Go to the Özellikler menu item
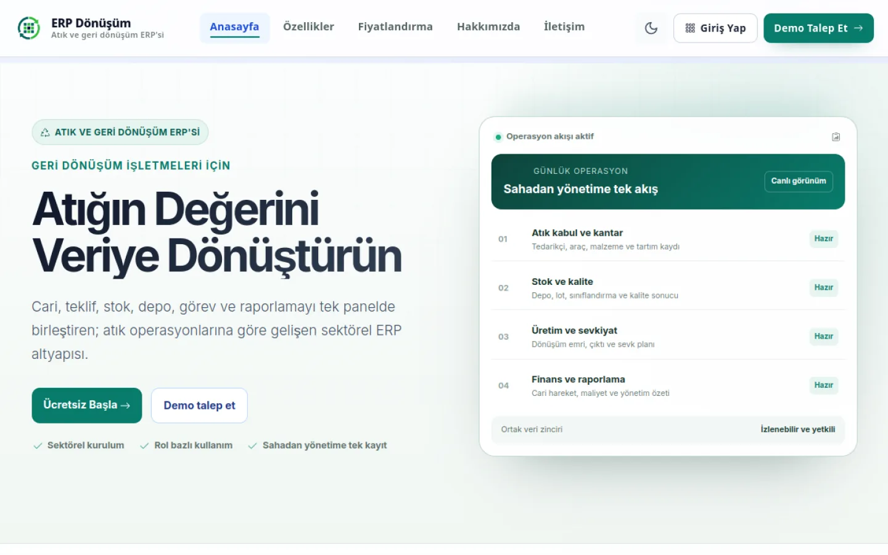 point(308,27)
